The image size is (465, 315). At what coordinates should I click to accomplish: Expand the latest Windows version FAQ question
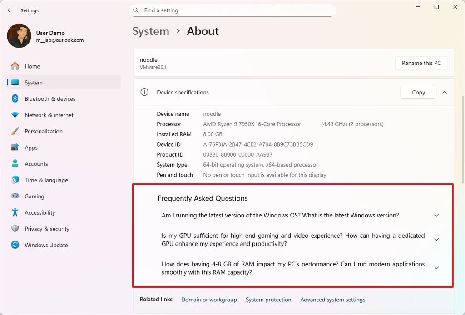coord(436,215)
